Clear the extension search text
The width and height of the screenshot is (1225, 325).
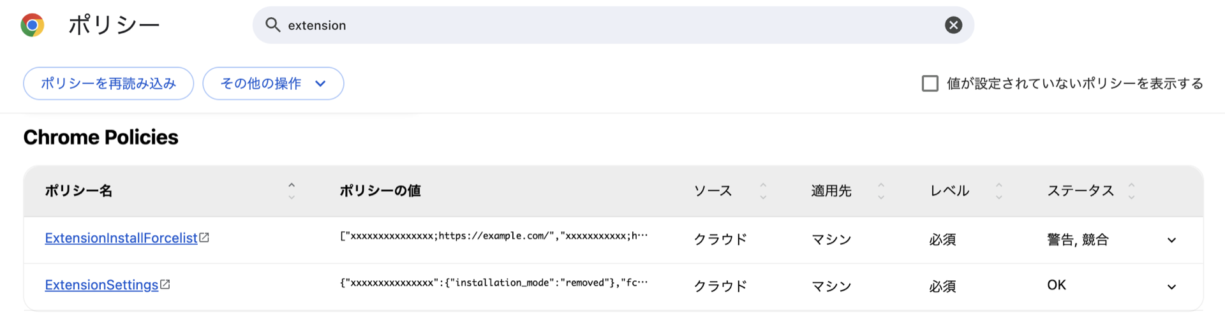point(953,25)
